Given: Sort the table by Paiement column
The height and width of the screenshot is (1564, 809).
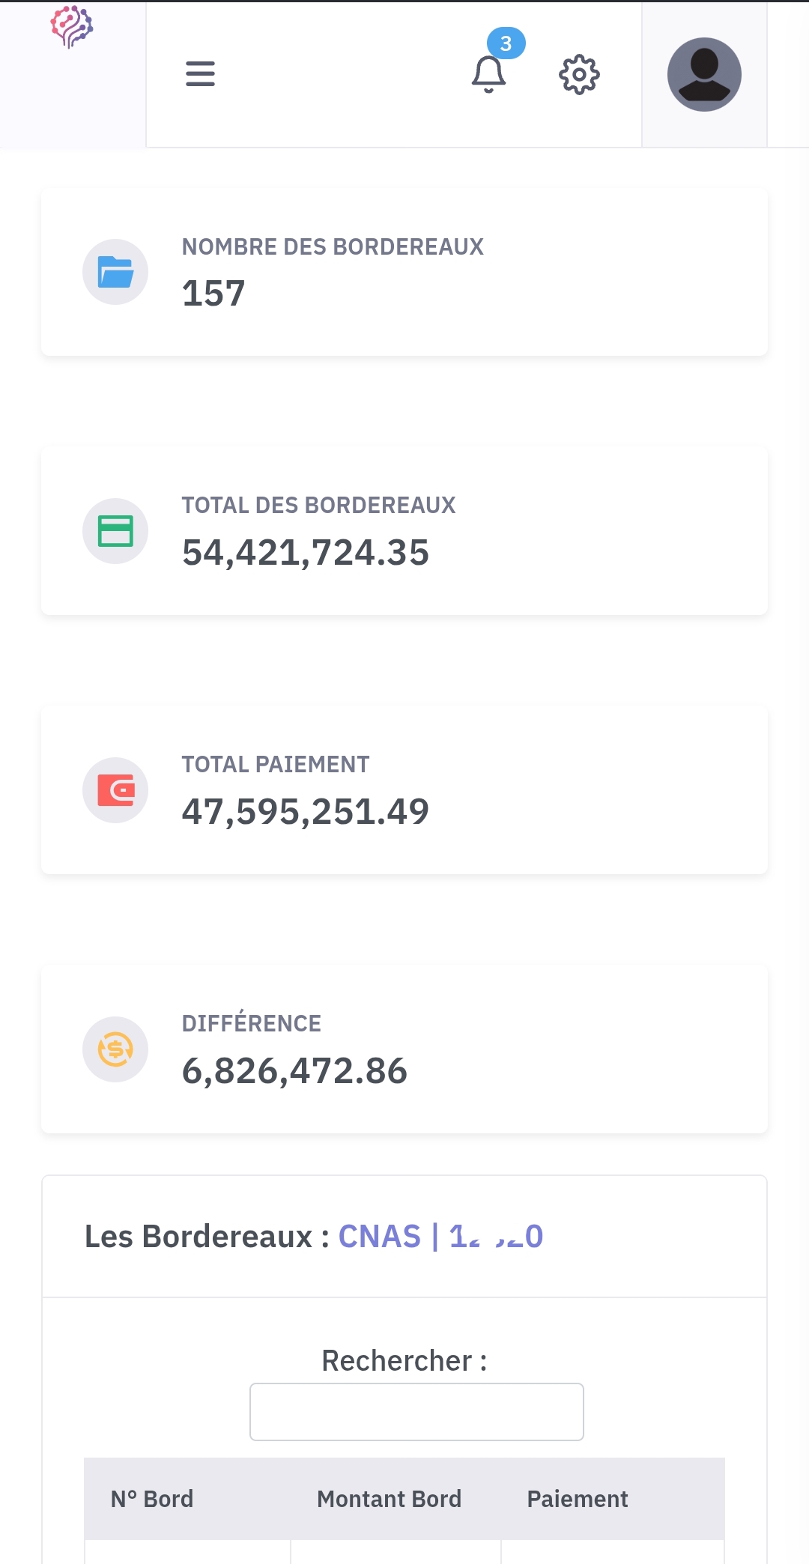Looking at the screenshot, I should coord(578,1499).
